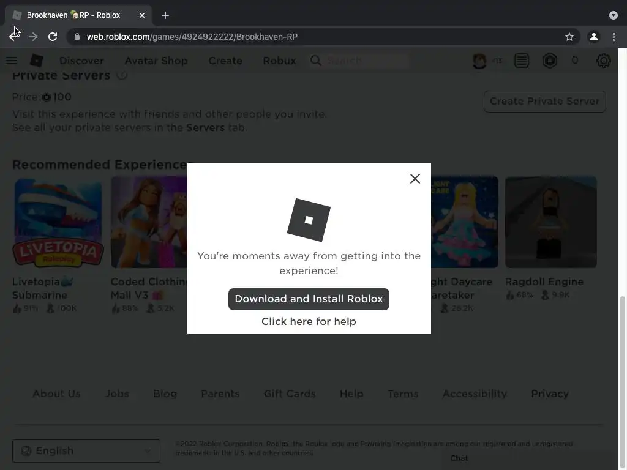This screenshot has width=627, height=470.
Task: Click the Servers tab text link
Action: [x=205, y=127]
